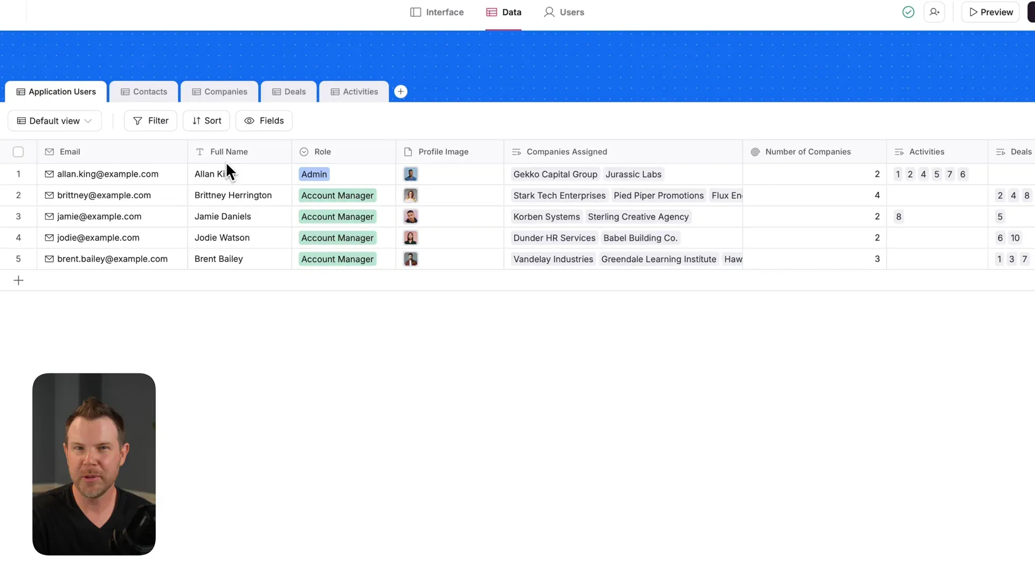Screen dimensions: 1035x582
Task: Select Jodie's Account Manager role tag
Action: [337, 238]
